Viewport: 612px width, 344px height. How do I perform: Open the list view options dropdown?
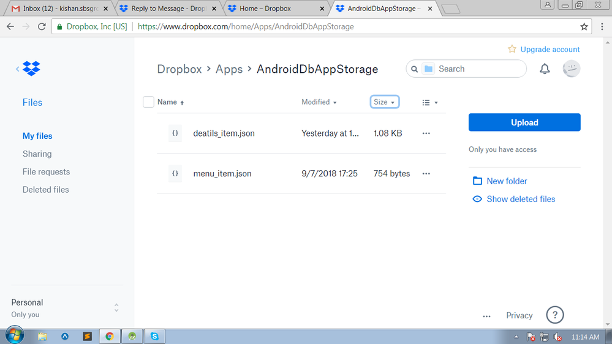(x=429, y=103)
